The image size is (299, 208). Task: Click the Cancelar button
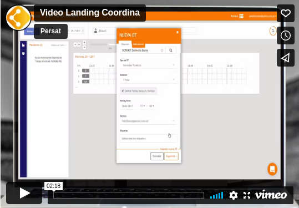157,156
